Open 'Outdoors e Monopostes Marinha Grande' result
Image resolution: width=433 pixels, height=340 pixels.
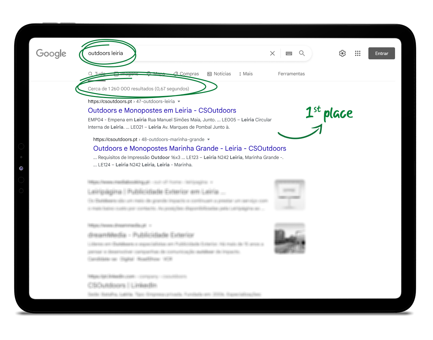point(190,148)
